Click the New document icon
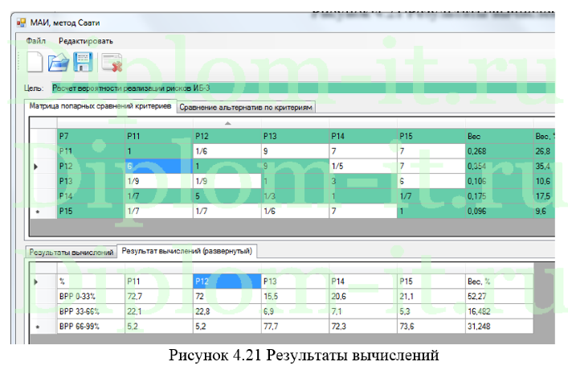This screenshot has width=568, height=370. click(35, 62)
